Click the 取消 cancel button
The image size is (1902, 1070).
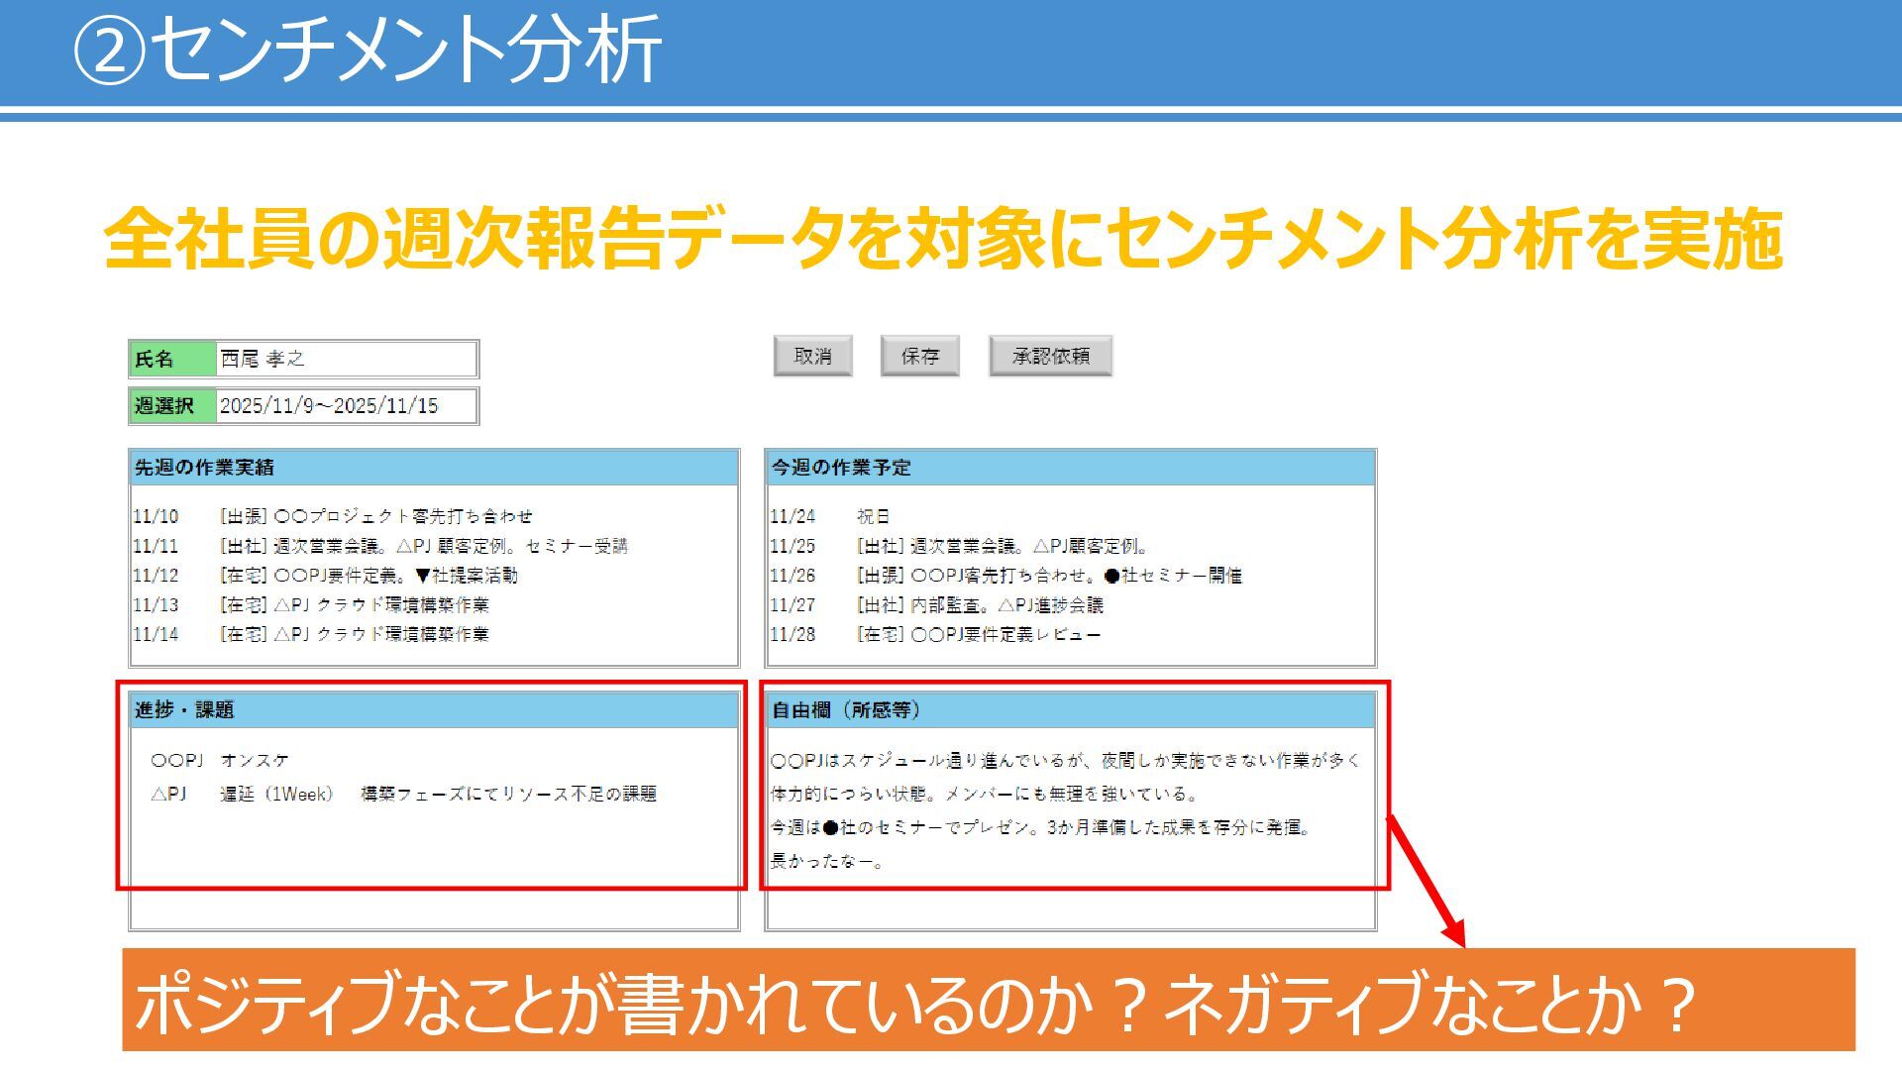pos(812,357)
